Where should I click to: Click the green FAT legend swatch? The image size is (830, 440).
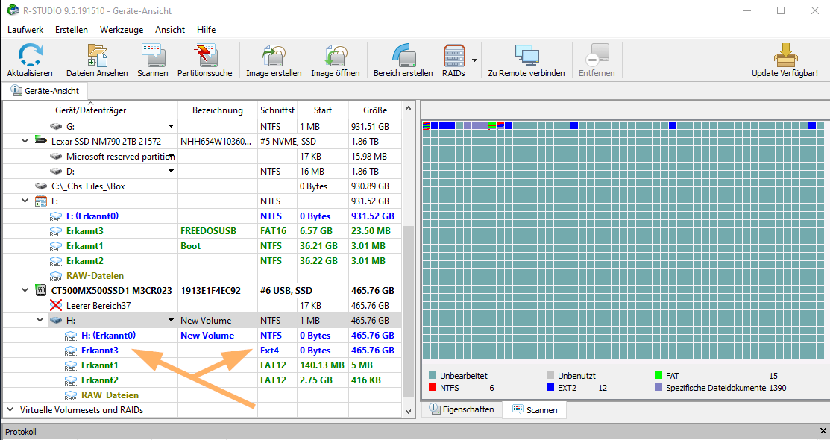(658, 375)
